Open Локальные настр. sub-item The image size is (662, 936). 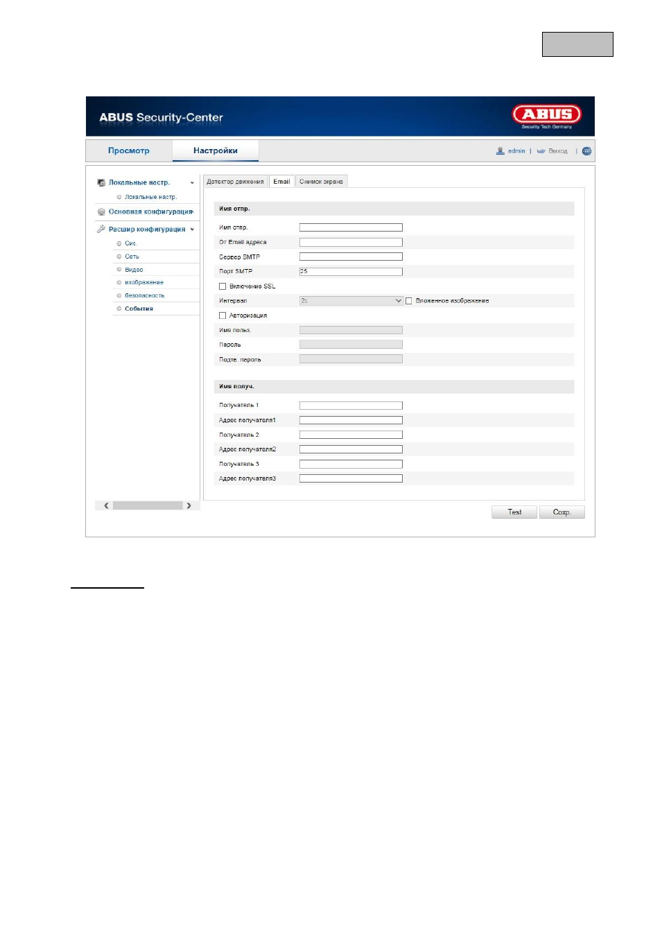click(150, 197)
